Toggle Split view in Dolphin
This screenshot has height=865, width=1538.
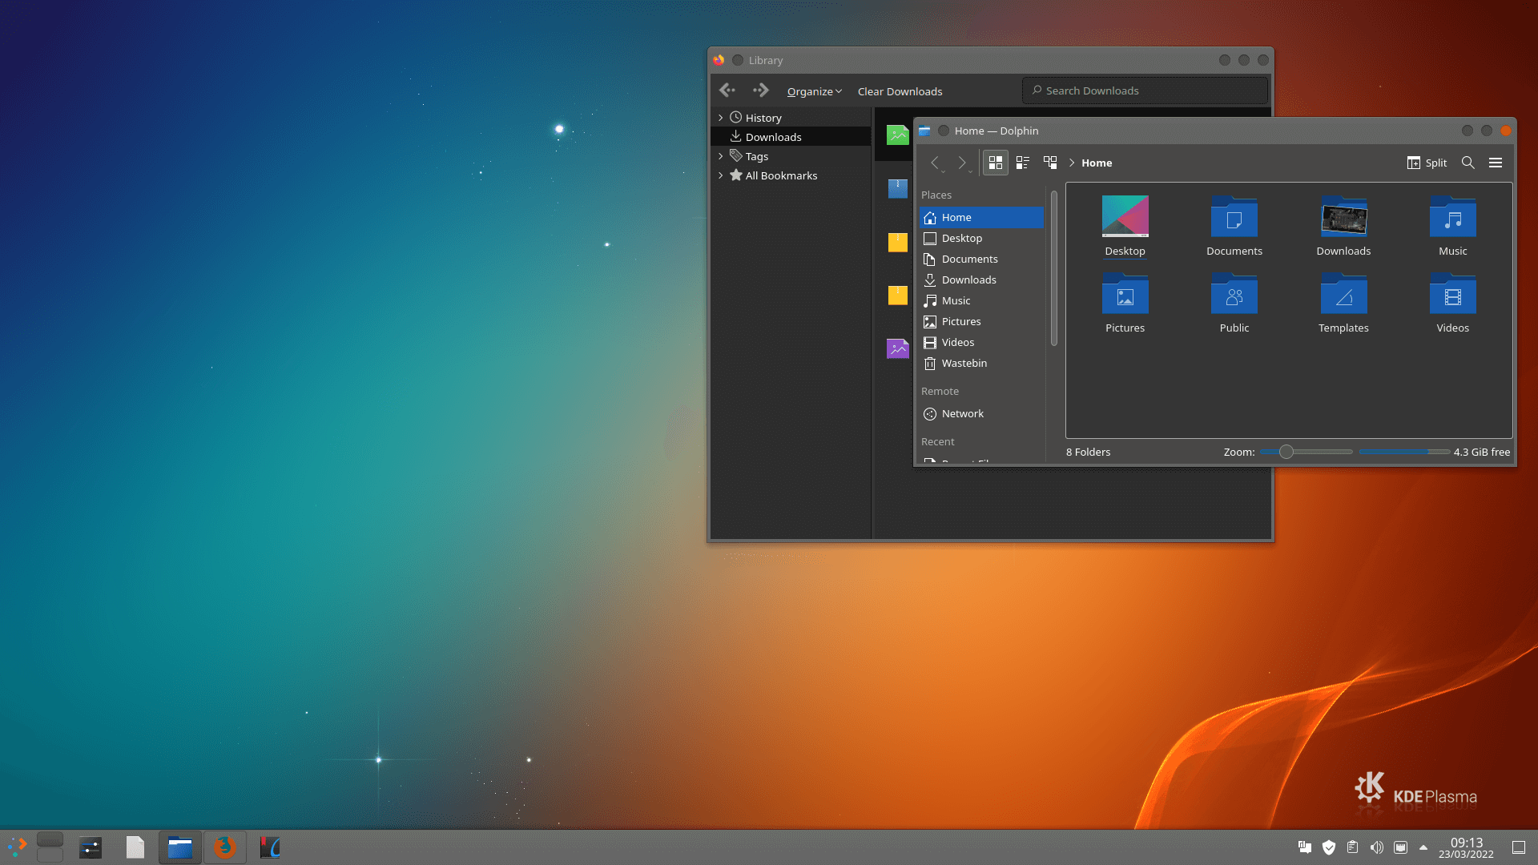click(1426, 163)
